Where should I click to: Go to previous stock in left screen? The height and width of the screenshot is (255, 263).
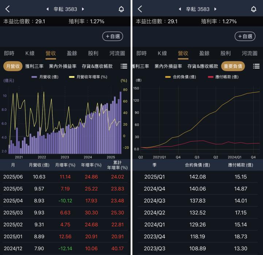pyautogui.click(x=47, y=9)
